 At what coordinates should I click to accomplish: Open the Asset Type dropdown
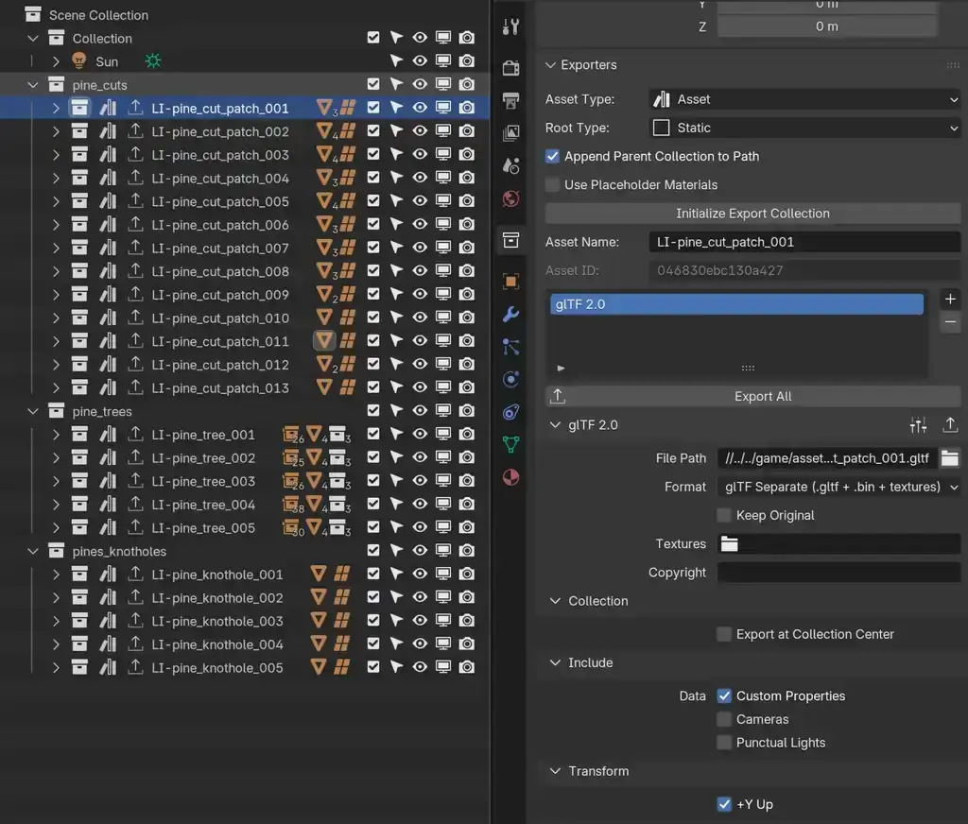(804, 99)
